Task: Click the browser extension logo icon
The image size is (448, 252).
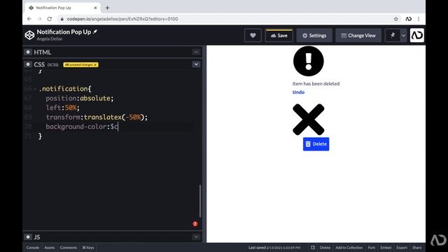Action: pos(409,19)
